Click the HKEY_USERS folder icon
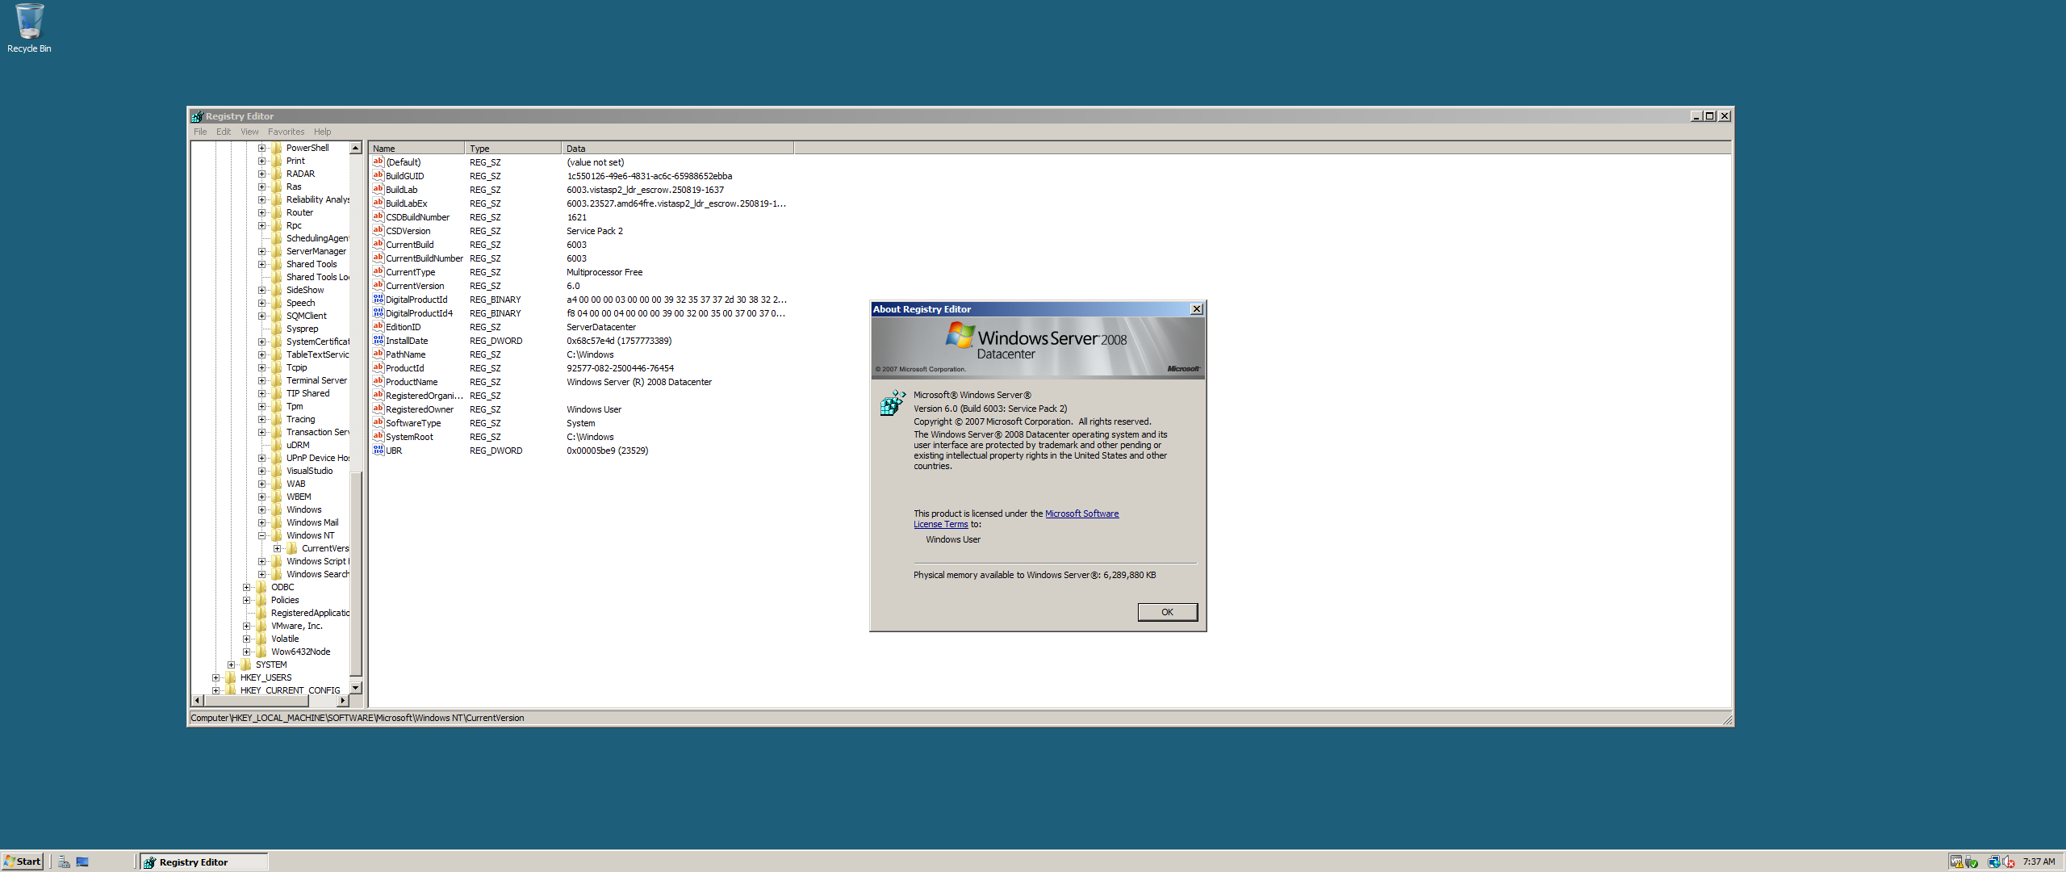Screen dimensions: 2066x872 pyautogui.click(x=231, y=677)
